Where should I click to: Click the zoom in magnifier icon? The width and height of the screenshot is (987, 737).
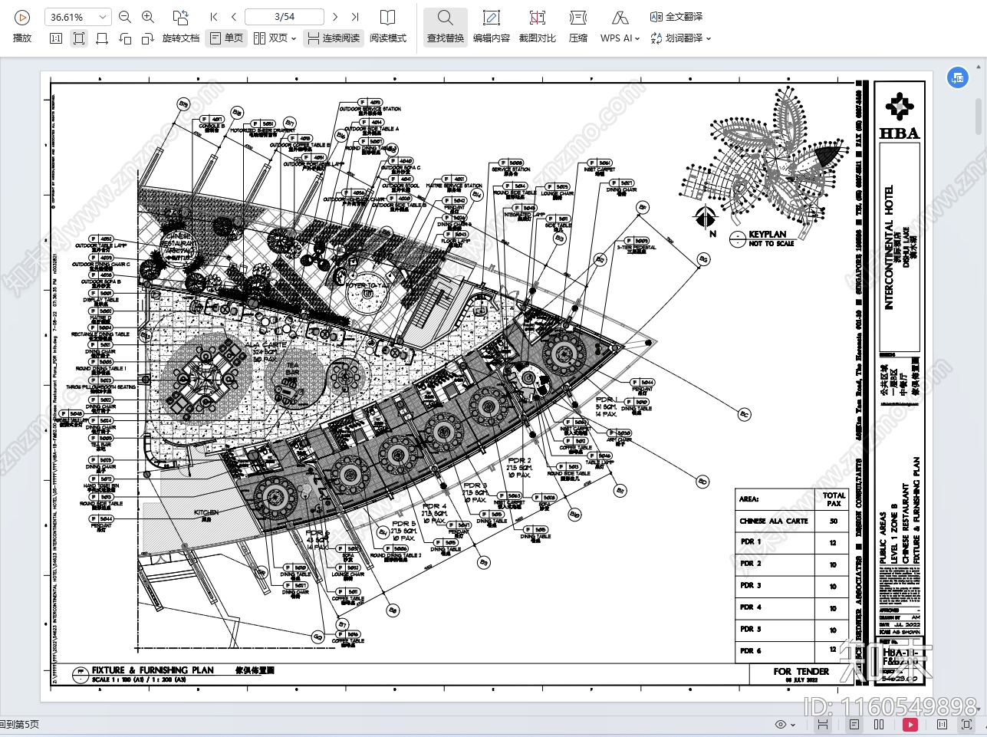pyautogui.click(x=148, y=17)
